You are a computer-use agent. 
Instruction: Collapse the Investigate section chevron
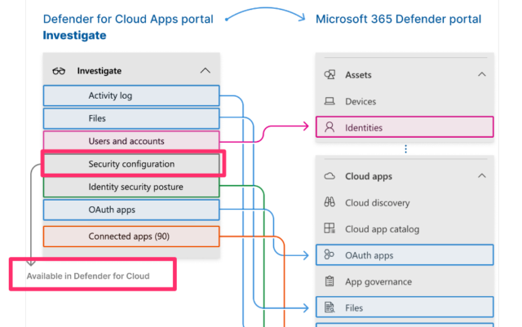pos(206,71)
